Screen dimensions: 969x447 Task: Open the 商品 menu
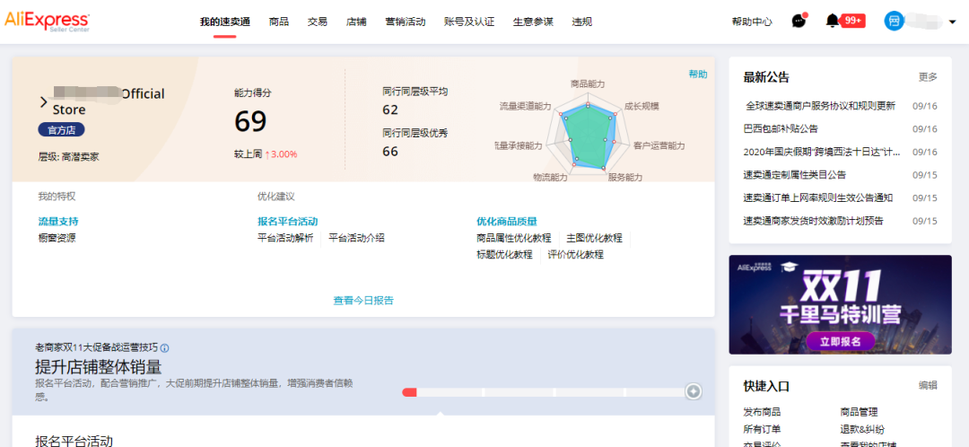tap(279, 22)
